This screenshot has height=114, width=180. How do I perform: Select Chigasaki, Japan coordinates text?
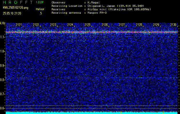coord(116,6)
